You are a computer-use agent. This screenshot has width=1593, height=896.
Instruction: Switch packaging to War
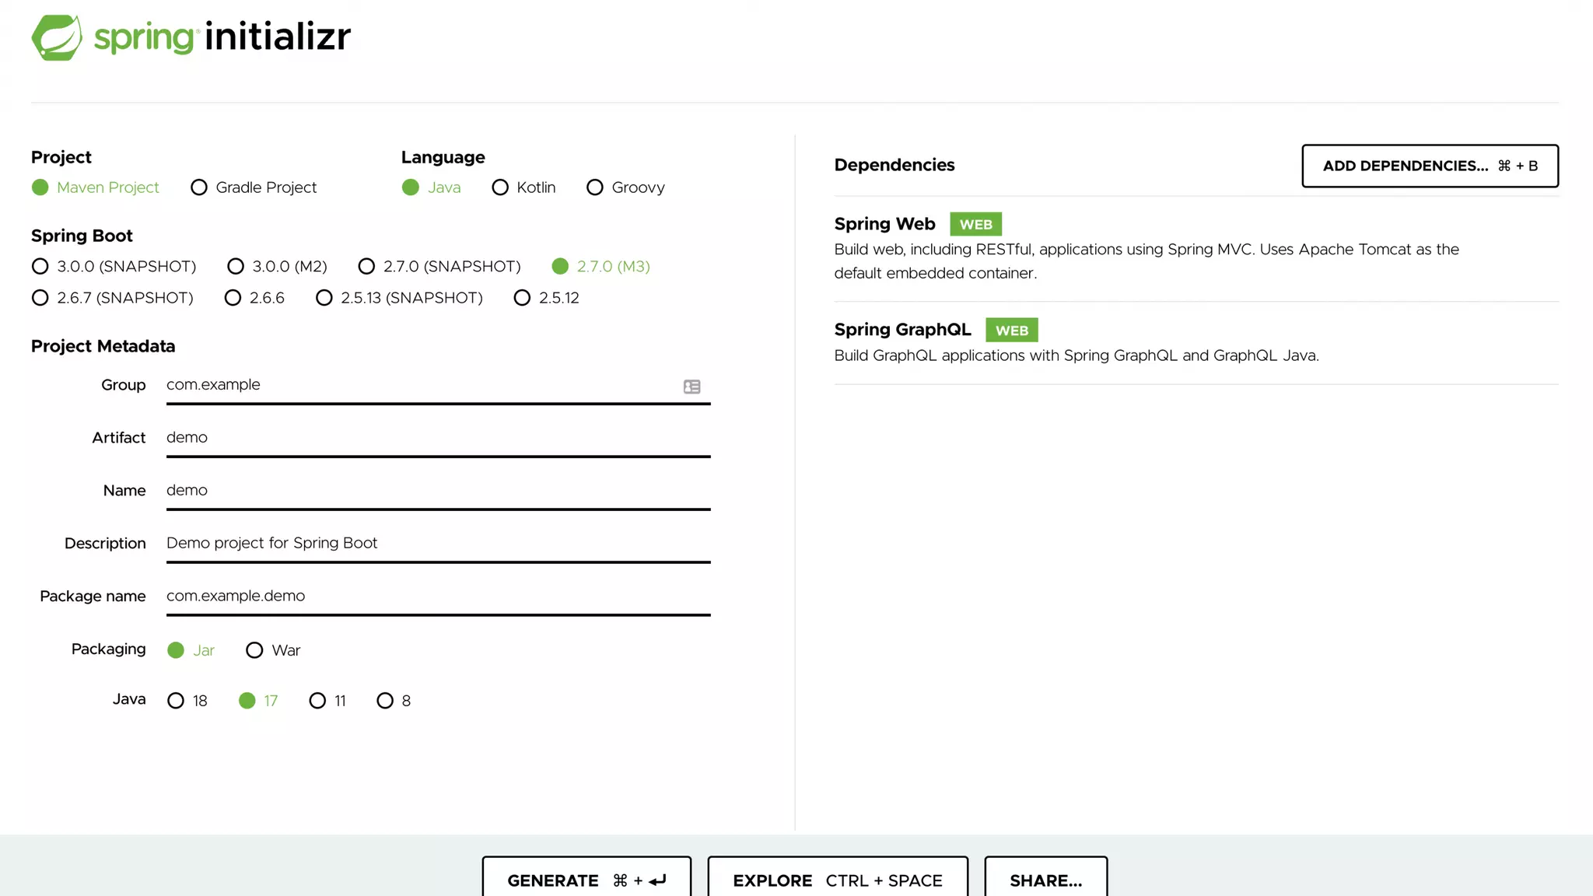click(254, 650)
